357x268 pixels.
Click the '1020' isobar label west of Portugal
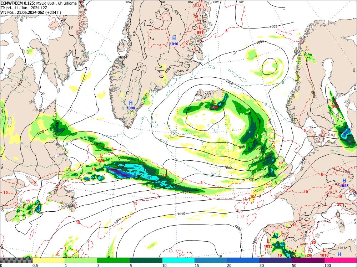[255, 241]
